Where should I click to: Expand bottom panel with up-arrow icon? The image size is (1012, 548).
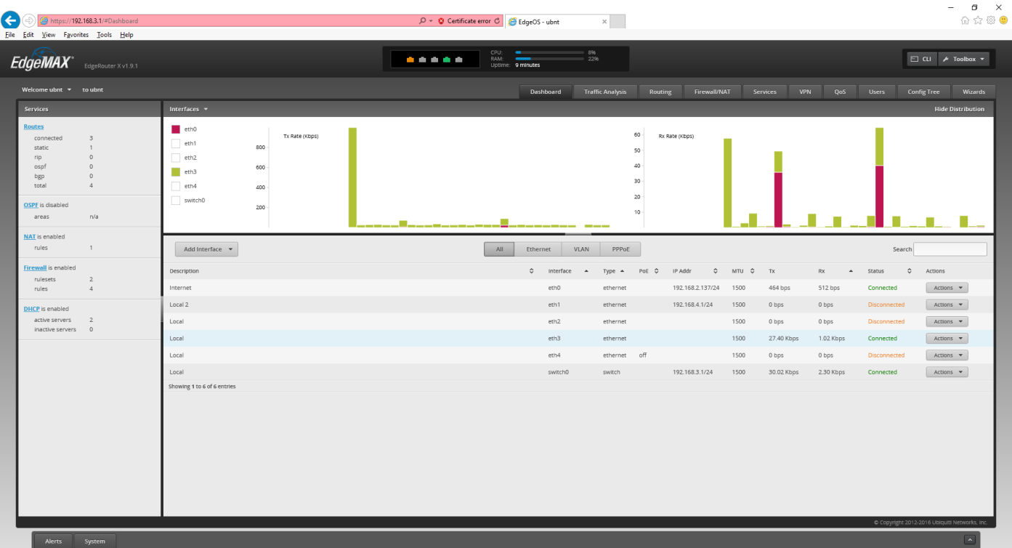(969, 540)
